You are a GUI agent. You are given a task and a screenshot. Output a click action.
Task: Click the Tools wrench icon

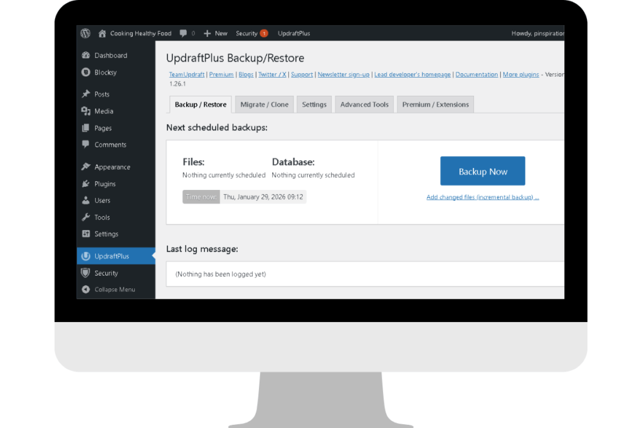coord(85,217)
